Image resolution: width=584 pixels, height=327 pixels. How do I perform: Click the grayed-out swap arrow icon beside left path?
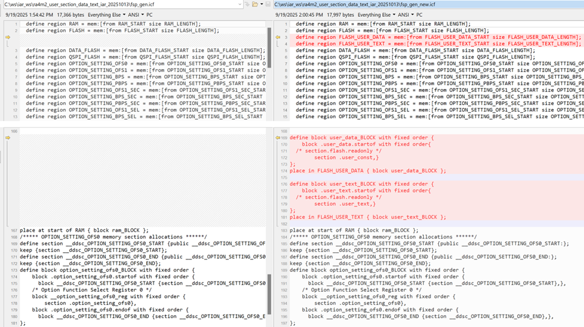247,4
